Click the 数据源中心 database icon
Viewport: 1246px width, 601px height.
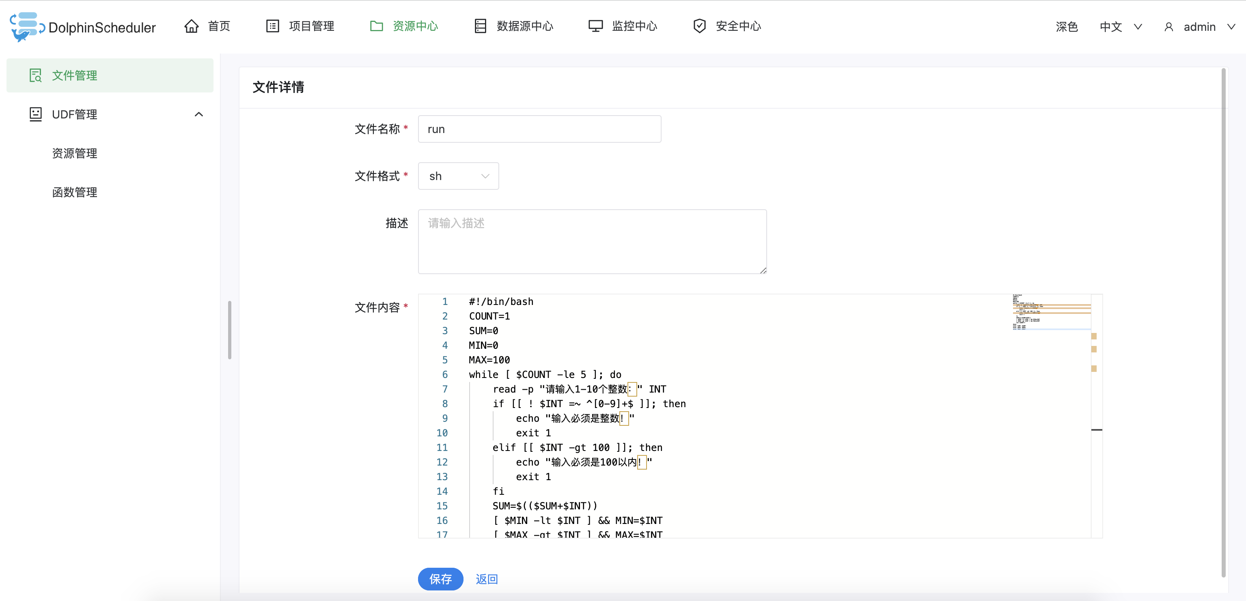click(x=480, y=26)
